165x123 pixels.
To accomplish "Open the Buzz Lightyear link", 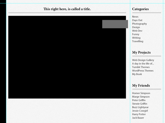I will point(140,107).
